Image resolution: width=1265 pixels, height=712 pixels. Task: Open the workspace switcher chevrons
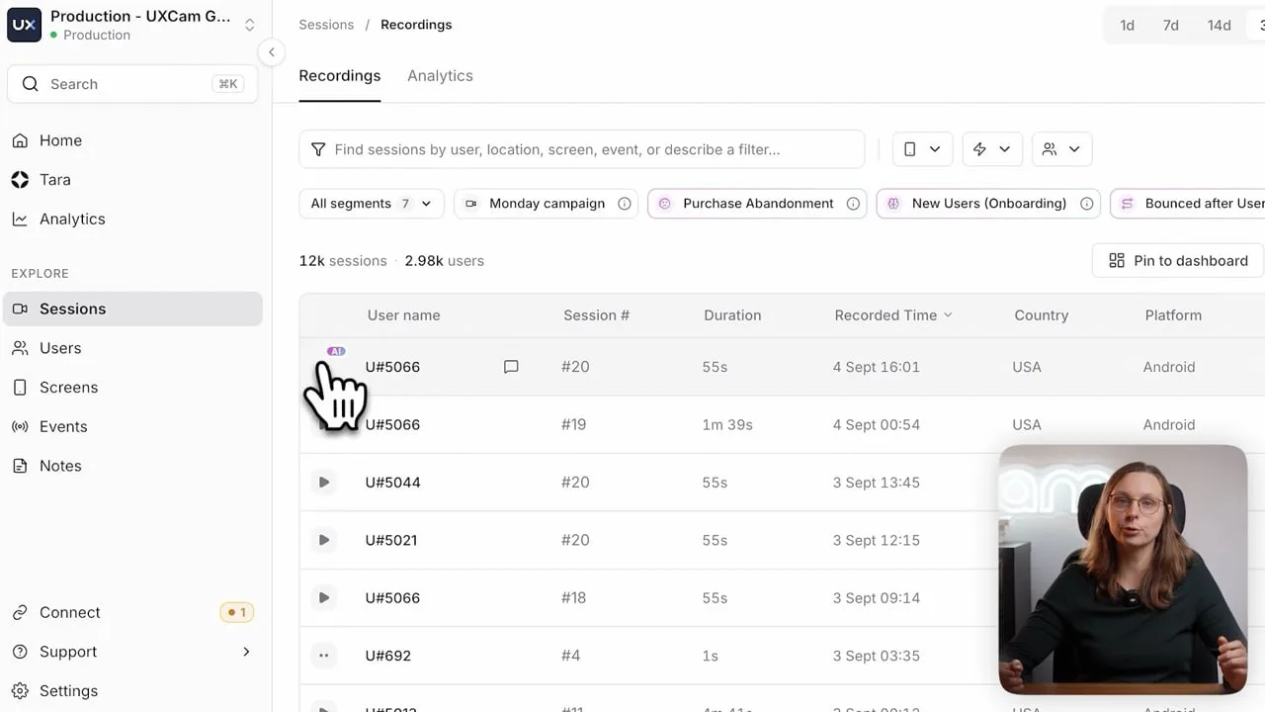(250, 25)
